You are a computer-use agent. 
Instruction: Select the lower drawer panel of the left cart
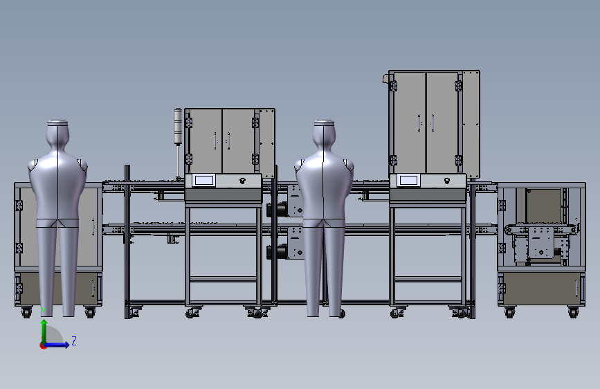click(58, 289)
